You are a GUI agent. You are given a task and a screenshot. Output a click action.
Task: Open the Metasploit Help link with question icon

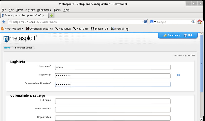[x=189, y=35]
